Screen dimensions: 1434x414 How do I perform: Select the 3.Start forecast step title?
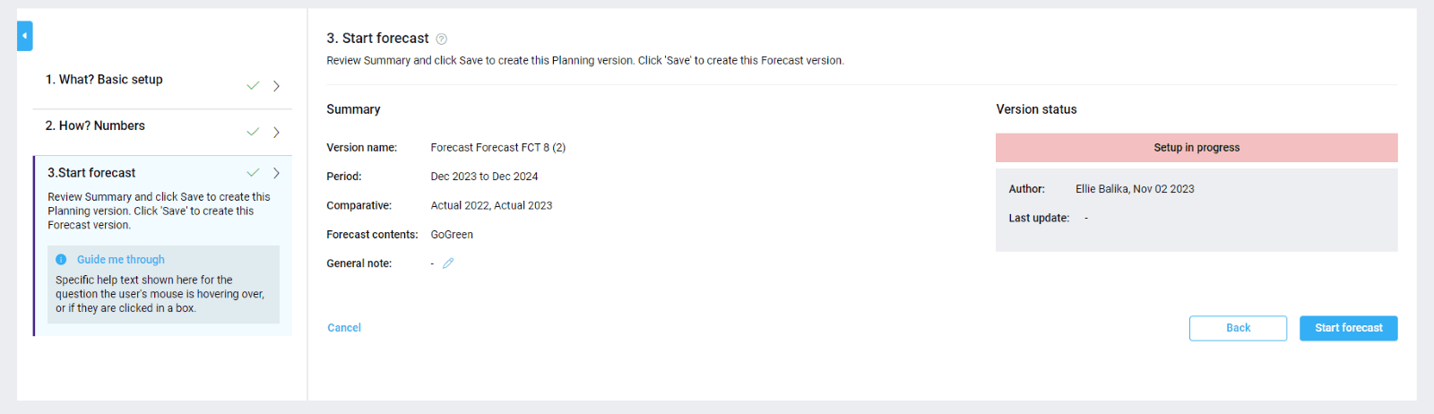click(91, 173)
